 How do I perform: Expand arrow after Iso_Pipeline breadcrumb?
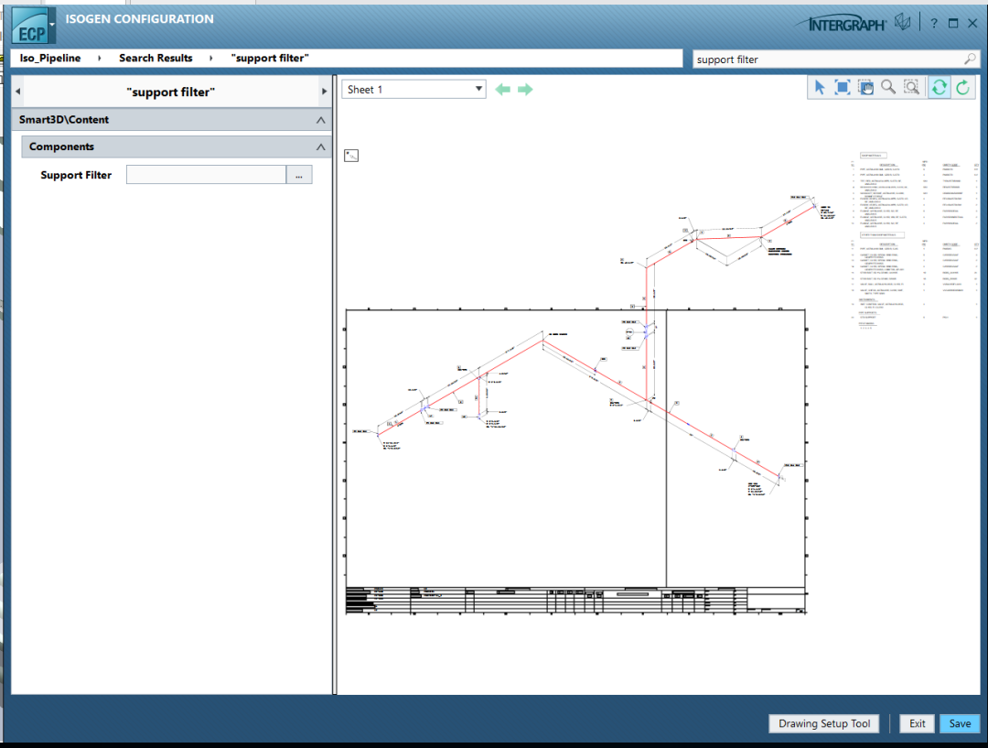[x=100, y=58]
